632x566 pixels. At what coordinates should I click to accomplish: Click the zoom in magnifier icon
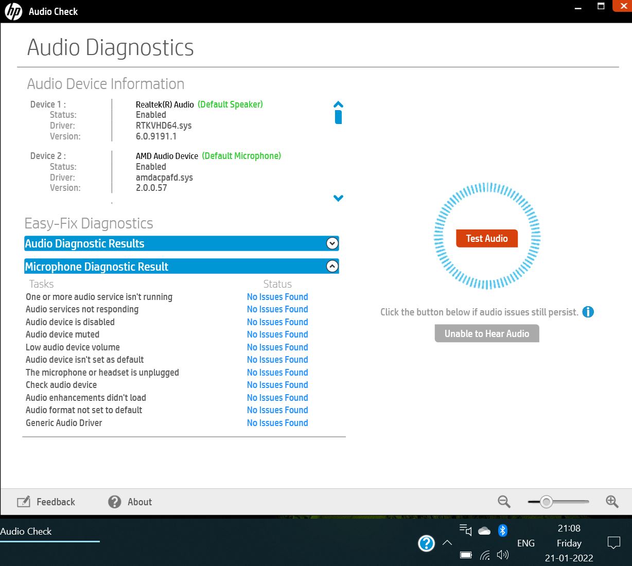pos(612,502)
